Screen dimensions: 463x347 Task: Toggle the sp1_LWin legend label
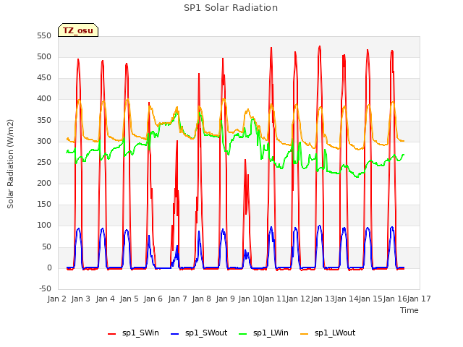(x=271, y=333)
